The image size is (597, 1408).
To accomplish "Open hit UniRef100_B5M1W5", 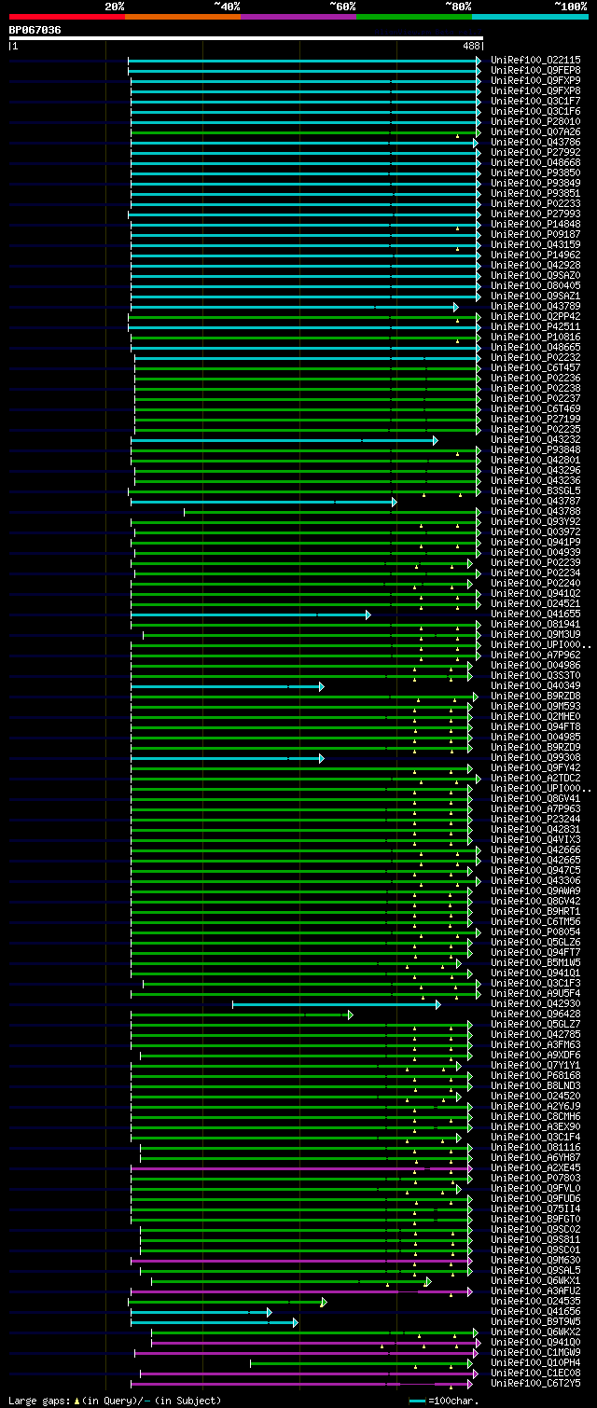I will pos(535,962).
